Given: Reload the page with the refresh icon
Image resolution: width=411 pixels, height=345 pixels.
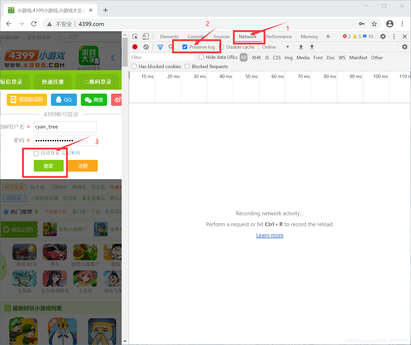Looking at the screenshot, I should (34, 24).
